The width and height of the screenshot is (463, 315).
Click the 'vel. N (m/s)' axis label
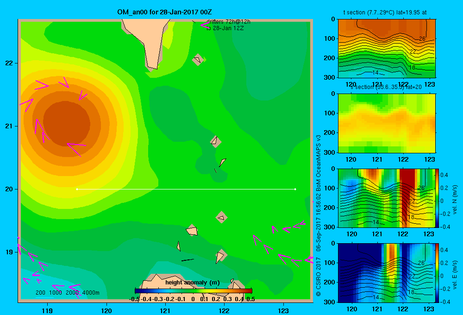(455, 200)
